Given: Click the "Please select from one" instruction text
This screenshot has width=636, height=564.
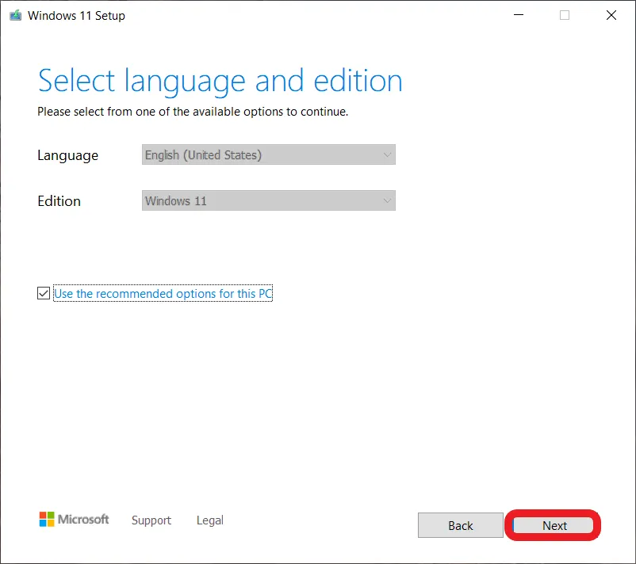Looking at the screenshot, I should coord(193,112).
